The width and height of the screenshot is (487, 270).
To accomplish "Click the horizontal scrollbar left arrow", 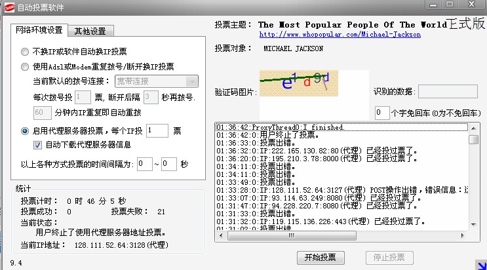I will [x=220, y=235].
